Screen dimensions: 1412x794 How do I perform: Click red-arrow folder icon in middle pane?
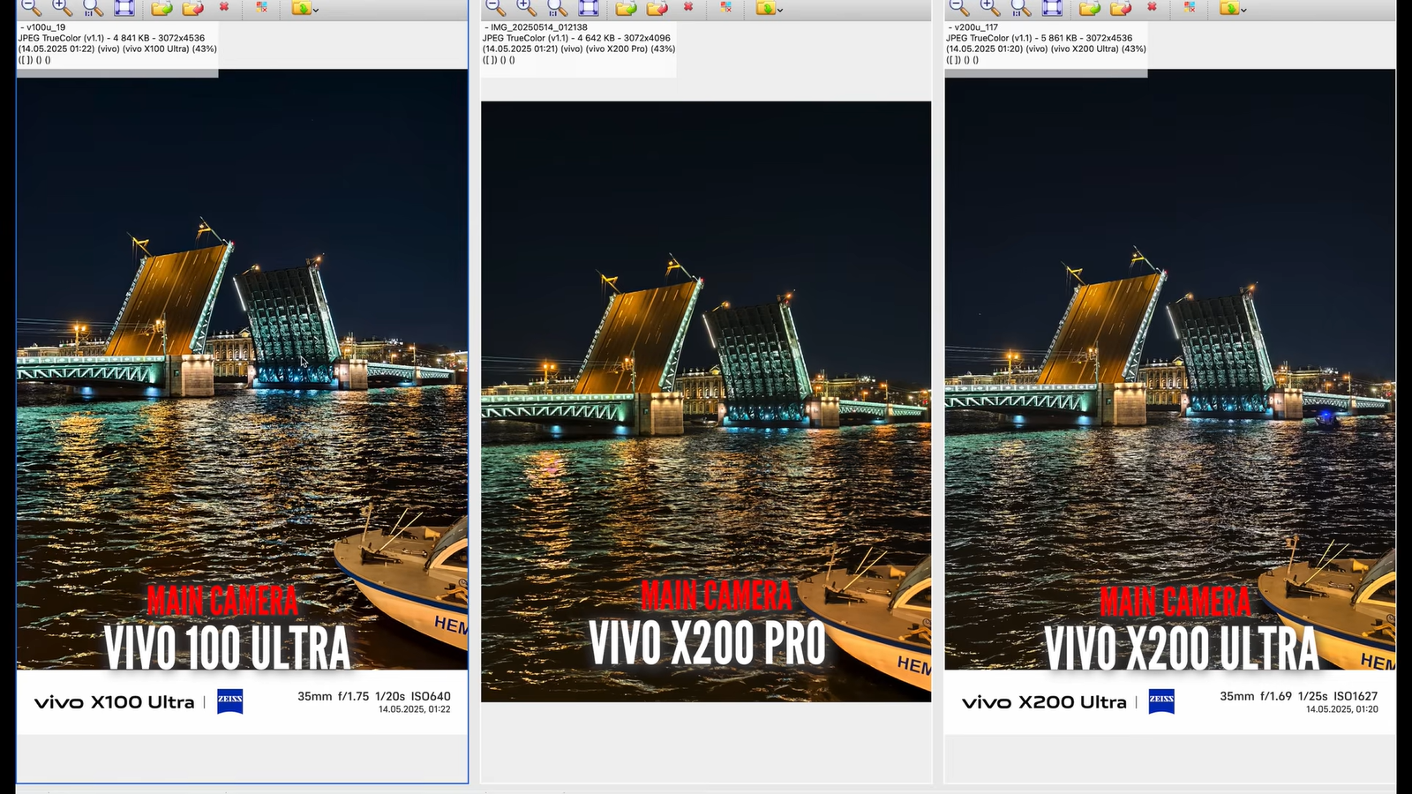coord(657,8)
